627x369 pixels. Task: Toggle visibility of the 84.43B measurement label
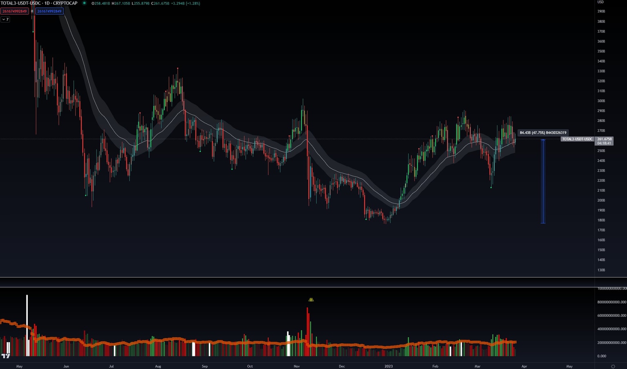[543, 133]
